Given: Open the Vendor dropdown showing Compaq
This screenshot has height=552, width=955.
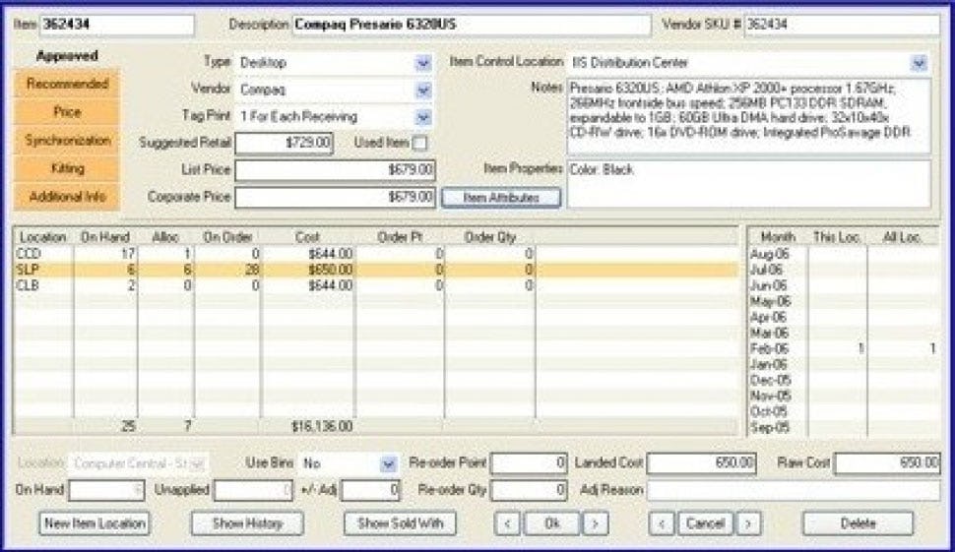Looking at the screenshot, I should point(423,91).
